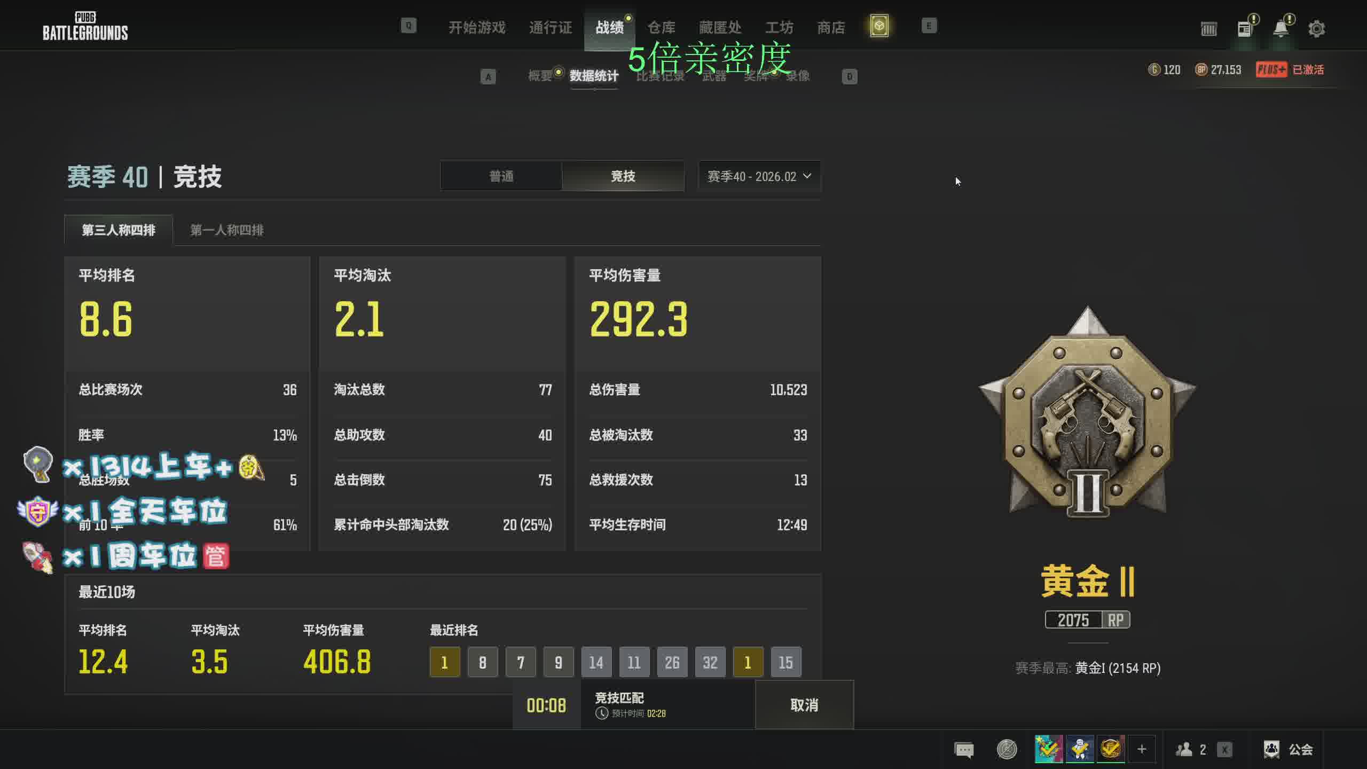
Task: Click the first recent rank tile
Action: click(444, 662)
